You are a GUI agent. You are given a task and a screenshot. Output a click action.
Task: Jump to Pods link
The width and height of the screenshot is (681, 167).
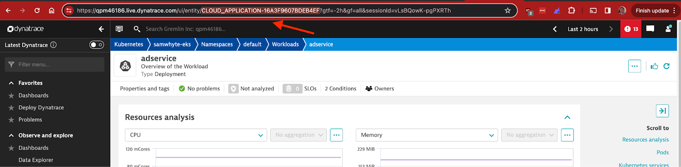[x=662, y=153]
